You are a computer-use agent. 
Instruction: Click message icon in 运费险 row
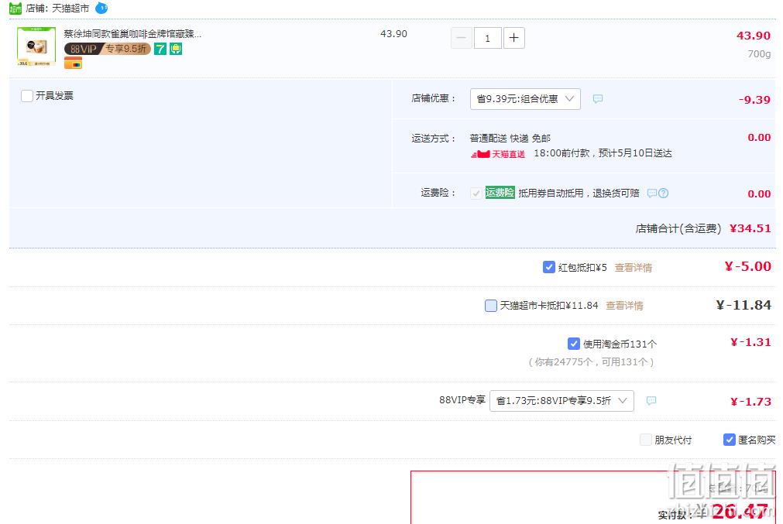click(x=651, y=194)
